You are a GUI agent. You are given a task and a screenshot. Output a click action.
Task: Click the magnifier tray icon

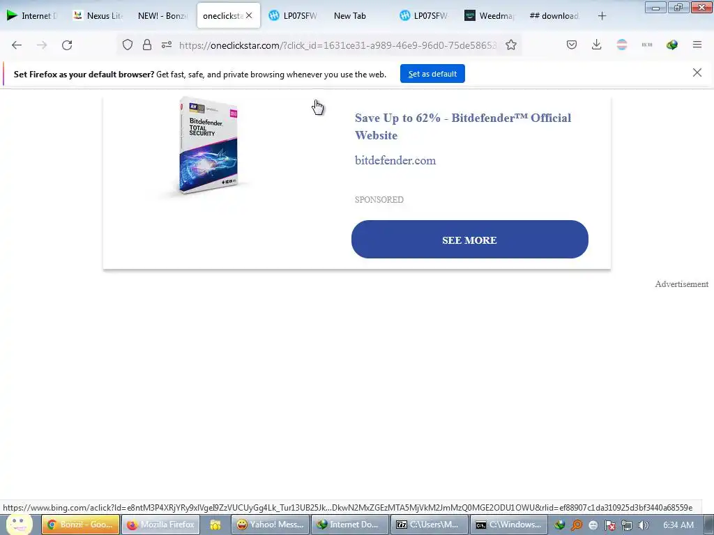coord(577,525)
